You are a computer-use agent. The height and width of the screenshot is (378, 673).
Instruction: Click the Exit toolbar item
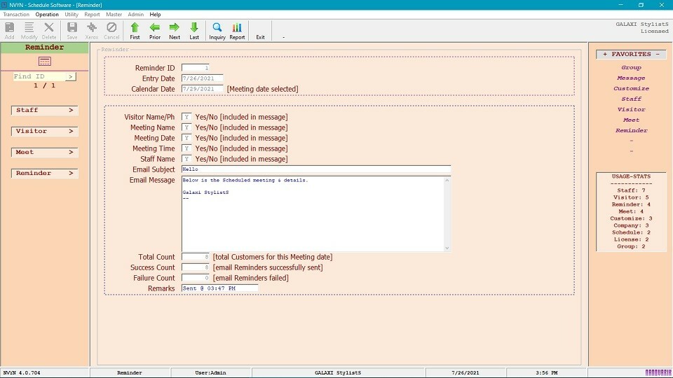point(261,37)
